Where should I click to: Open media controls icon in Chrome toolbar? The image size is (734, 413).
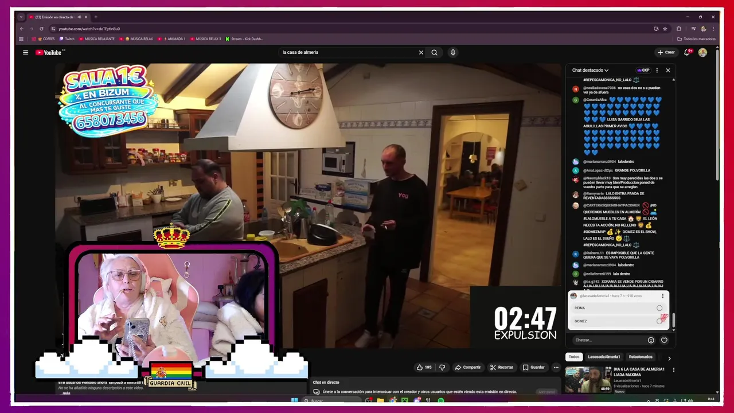click(693, 29)
